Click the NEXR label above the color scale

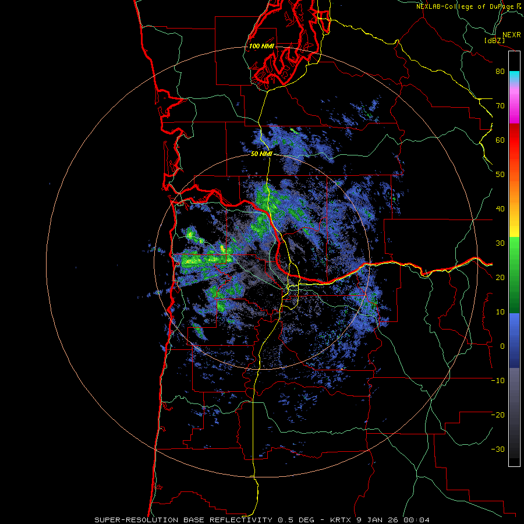[512, 35]
